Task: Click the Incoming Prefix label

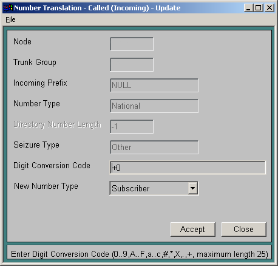Action: click(40, 83)
